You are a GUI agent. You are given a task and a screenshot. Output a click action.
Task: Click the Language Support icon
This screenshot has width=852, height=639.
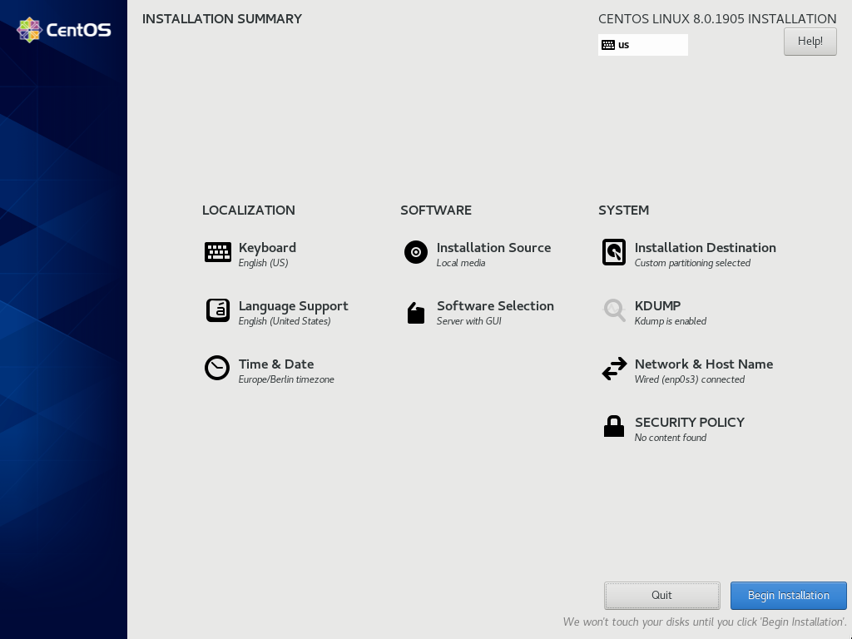[x=217, y=310]
